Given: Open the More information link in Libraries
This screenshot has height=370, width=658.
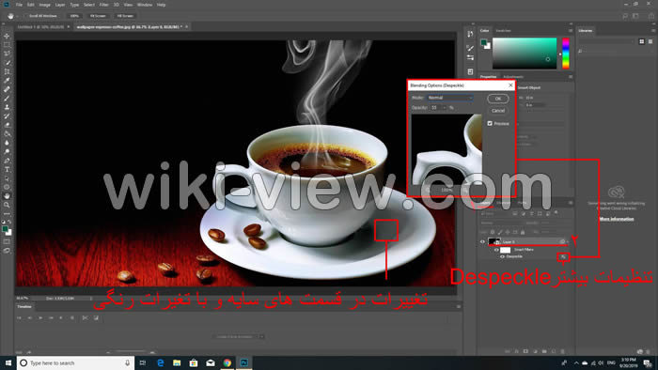Looking at the screenshot, I should click(617, 219).
